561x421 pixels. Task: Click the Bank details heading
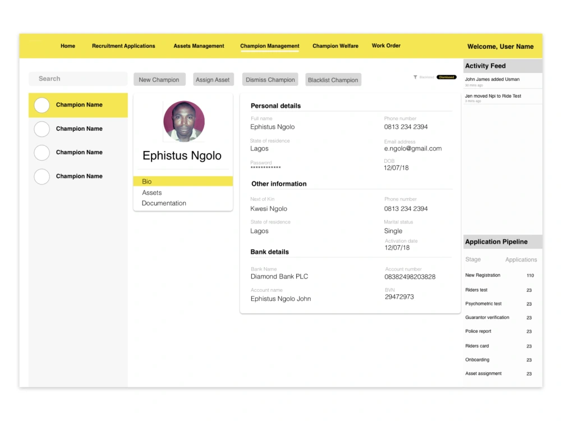tap(269, 252)
